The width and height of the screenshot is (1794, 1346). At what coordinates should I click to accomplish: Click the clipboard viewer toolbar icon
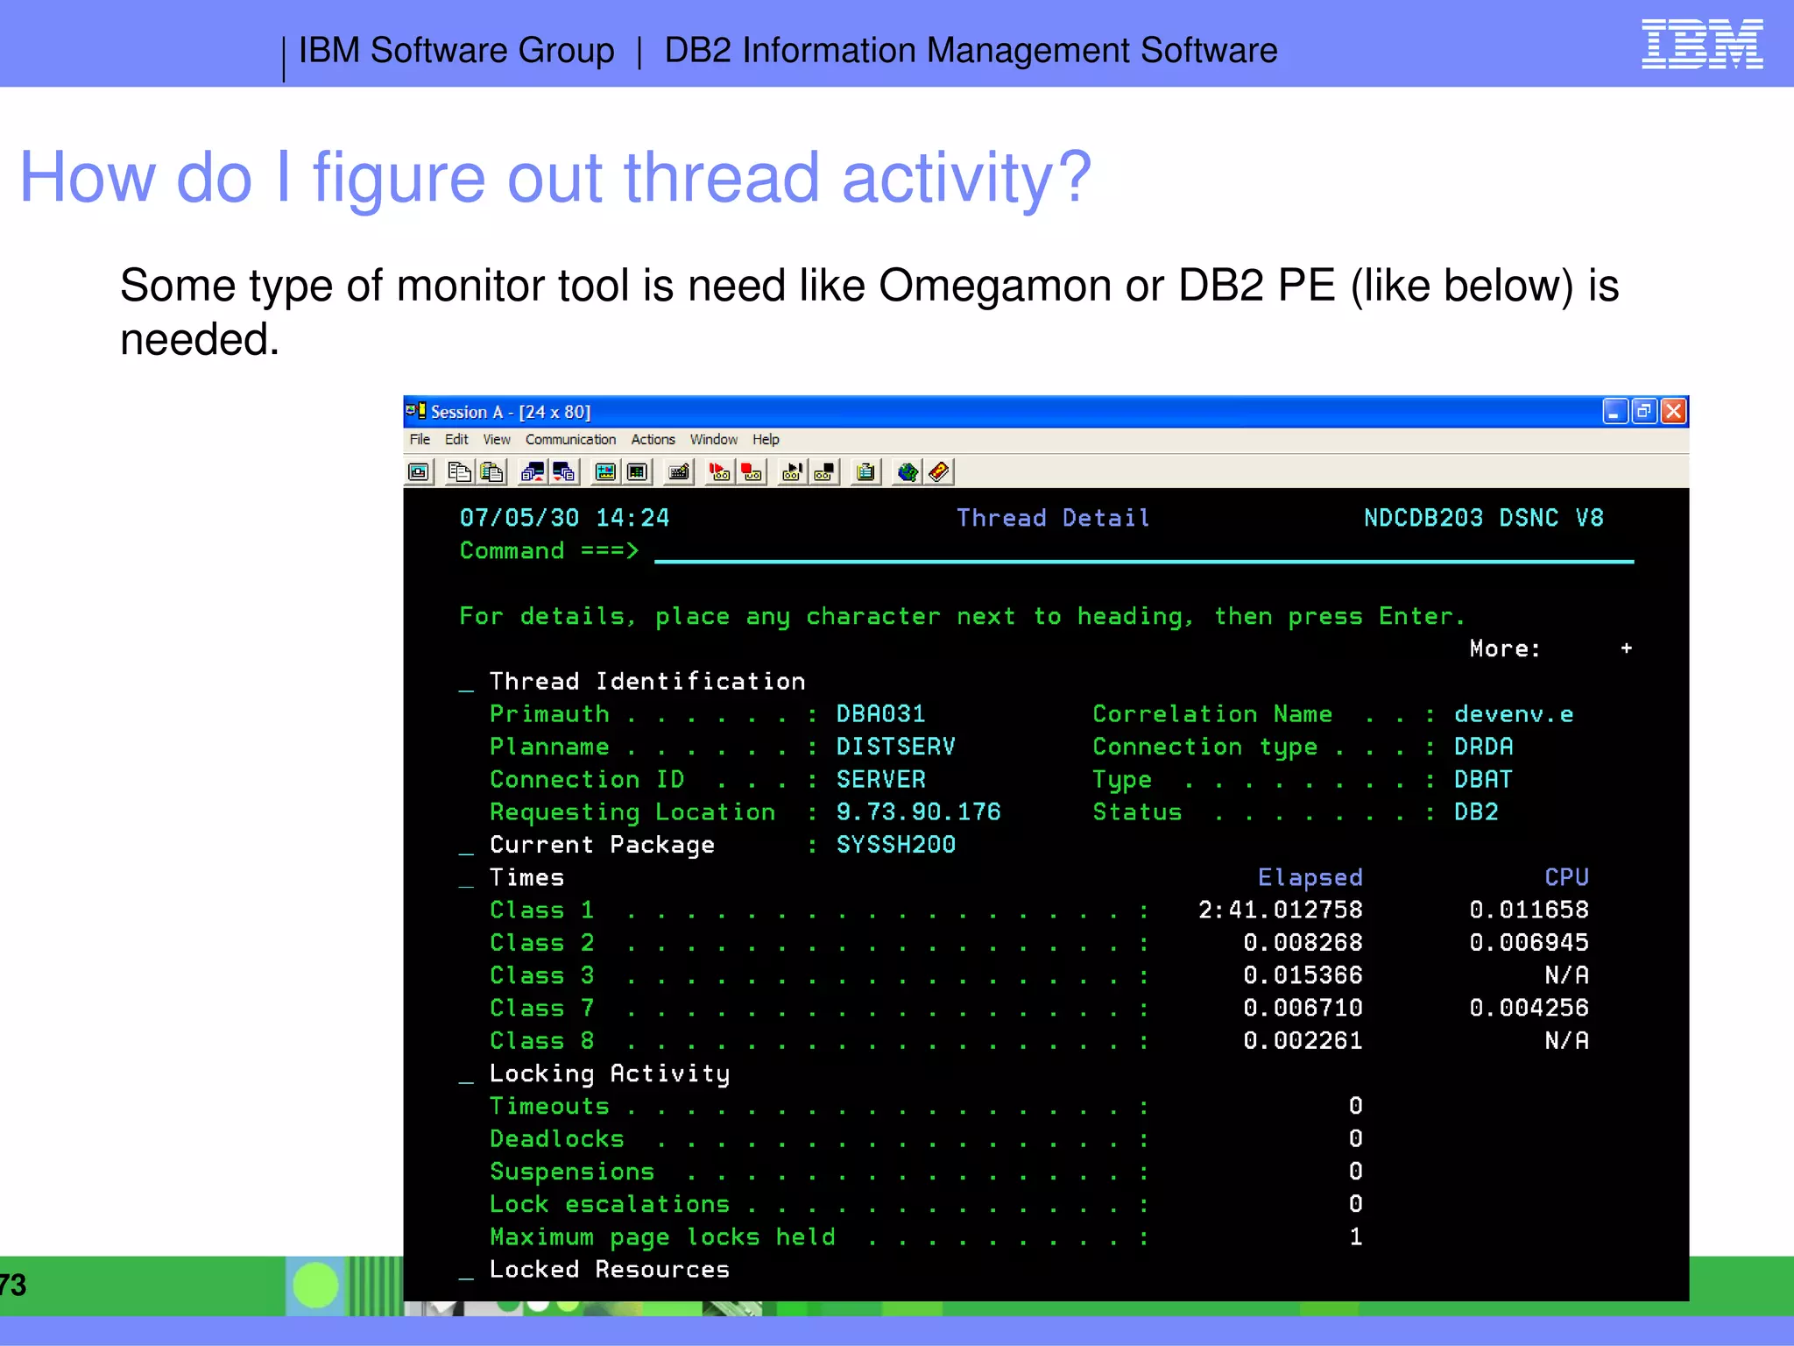(865, 472)
